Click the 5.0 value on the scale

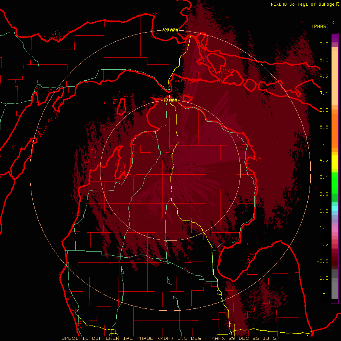(324, 144)
